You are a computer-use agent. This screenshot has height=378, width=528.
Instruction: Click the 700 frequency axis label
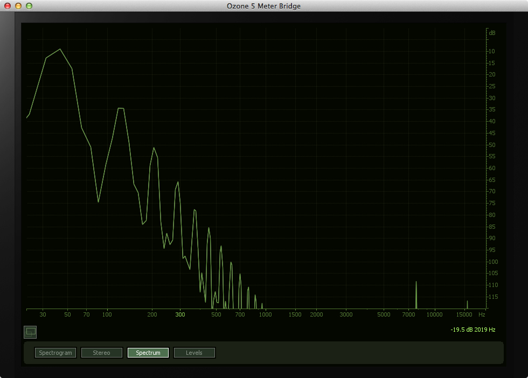(x=240, y=314)
